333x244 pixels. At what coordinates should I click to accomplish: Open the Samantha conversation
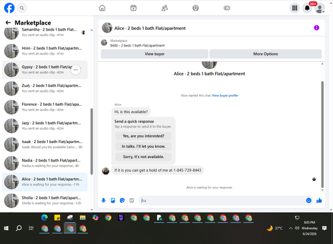45,33
